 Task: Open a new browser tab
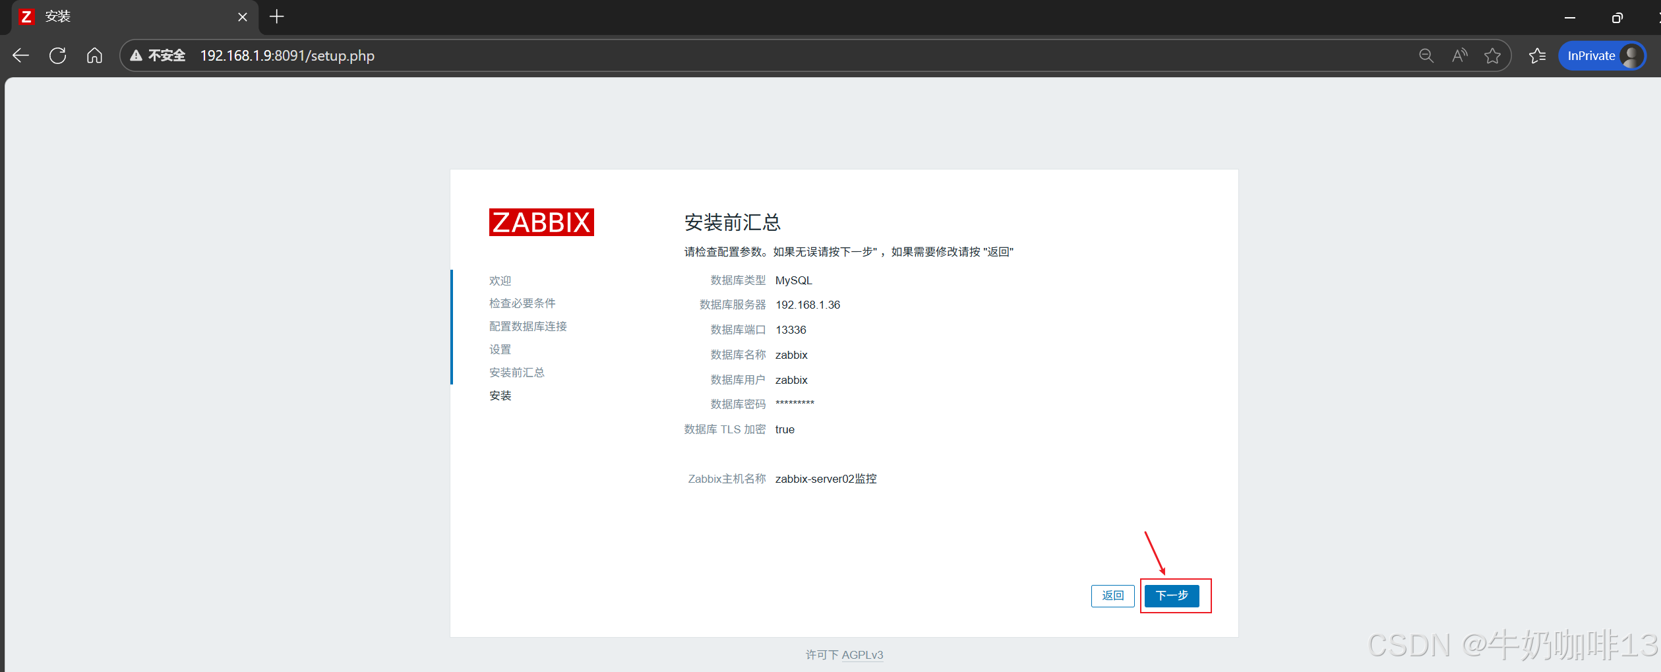(x=277, y=17)
